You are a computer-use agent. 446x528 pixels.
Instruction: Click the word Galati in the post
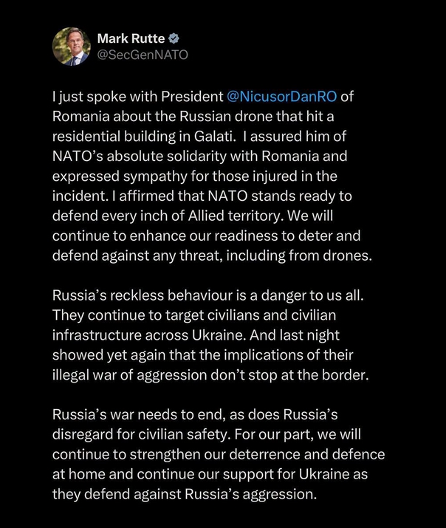point(213,137)
